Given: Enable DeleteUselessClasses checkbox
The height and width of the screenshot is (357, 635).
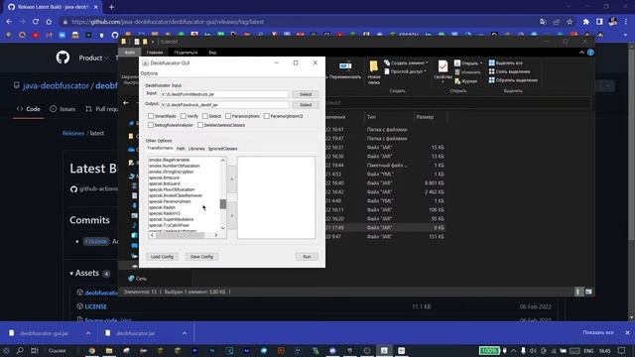Looking at the screenshot, I should click(200, 125).
